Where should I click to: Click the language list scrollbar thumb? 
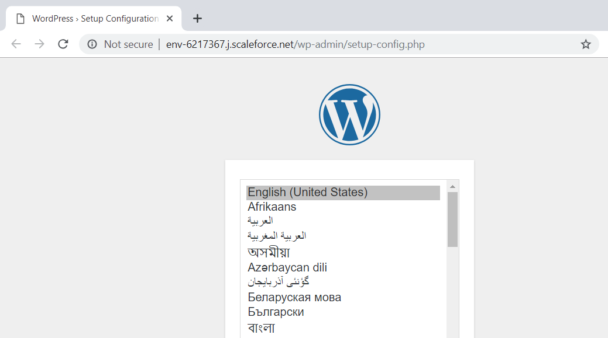coord(452,219)
